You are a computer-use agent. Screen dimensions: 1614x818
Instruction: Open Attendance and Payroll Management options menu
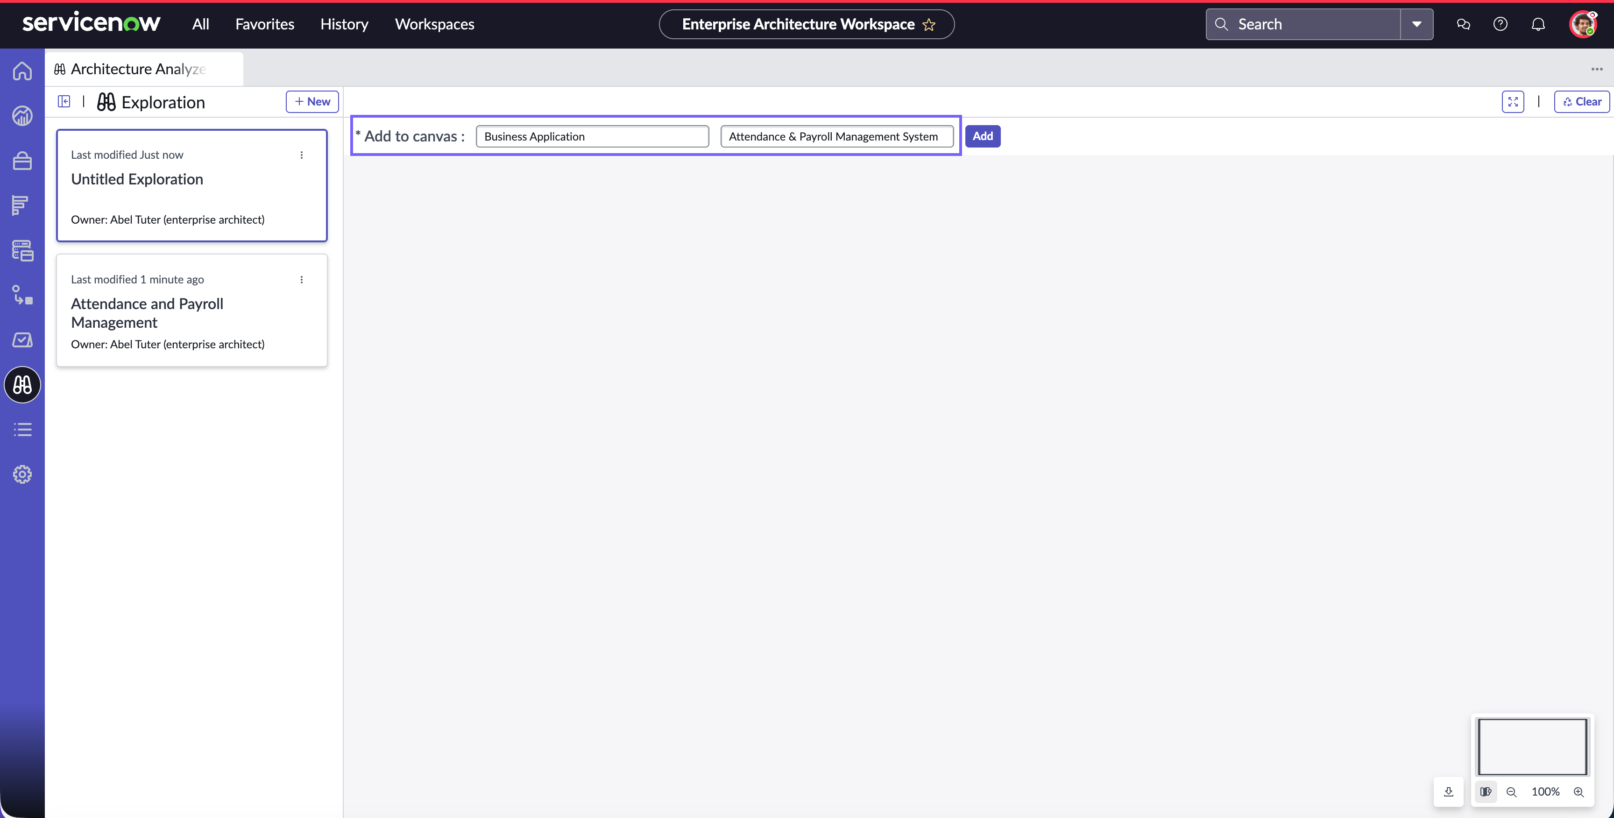coord(301,279)
